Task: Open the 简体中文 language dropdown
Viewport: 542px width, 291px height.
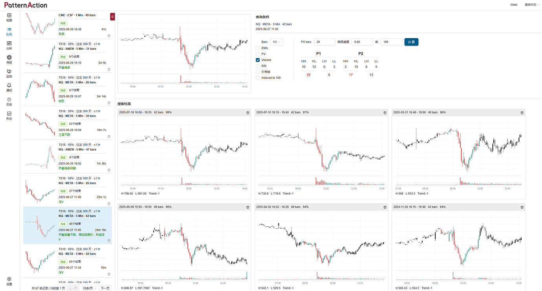Action: (532, 5)
